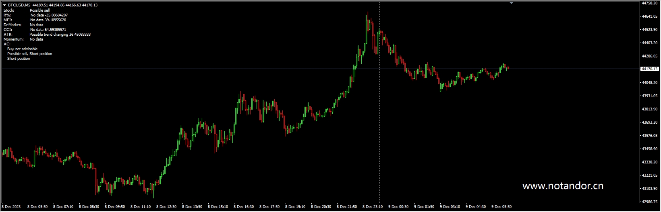Image resolution: width=661 pixels, height=212 pixels.
Task: Click the chart shift triangle marker at top
Action: (511, 3)
